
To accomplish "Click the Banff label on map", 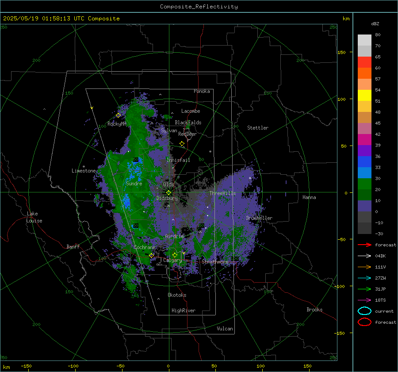I will pos(73,247).
